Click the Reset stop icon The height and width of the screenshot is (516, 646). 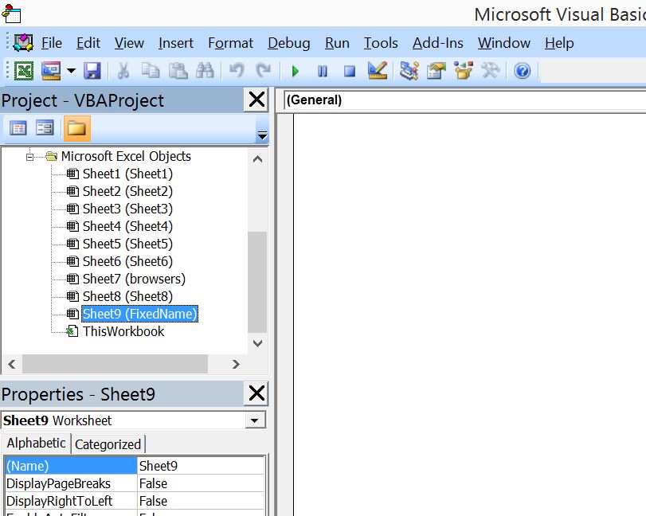click(x=350, y=71)
